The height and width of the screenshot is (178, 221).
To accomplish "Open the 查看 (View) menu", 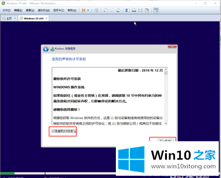I will pyautogui.click(x=30, y=10).
